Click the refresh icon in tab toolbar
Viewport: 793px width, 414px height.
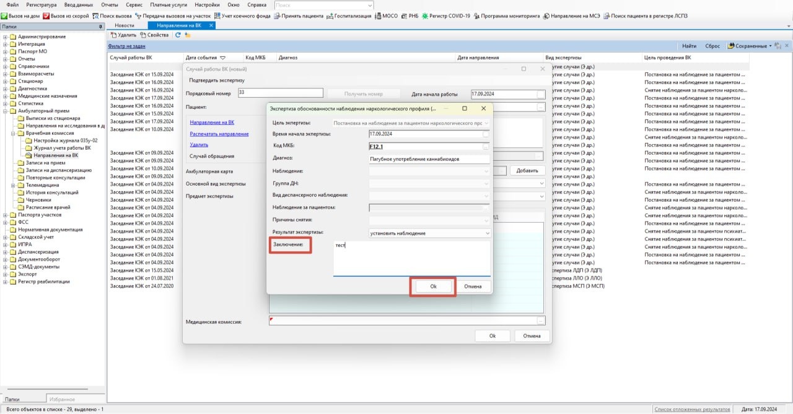(178, 35)
